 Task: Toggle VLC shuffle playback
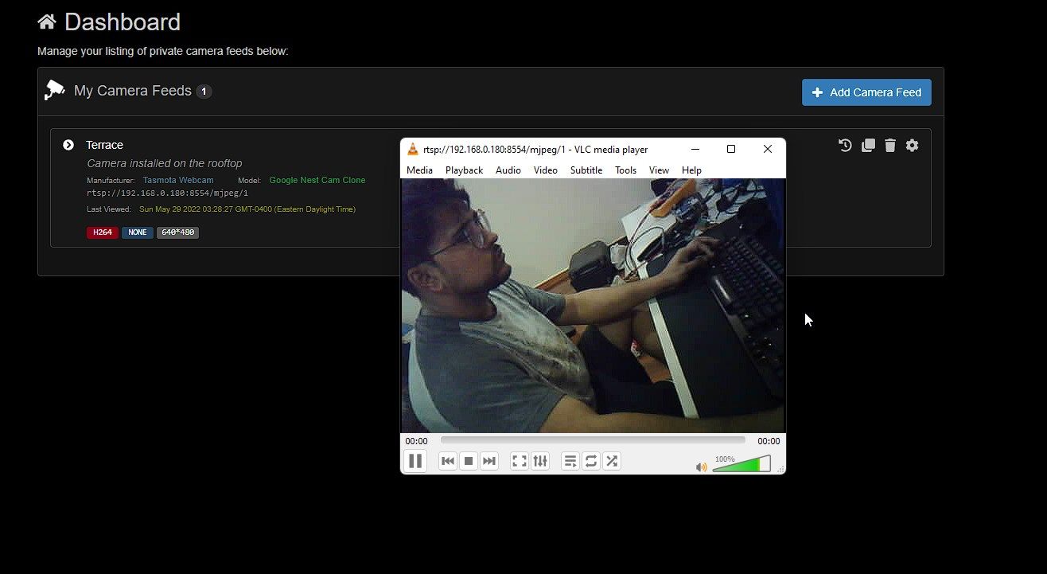tap(611, 461)
